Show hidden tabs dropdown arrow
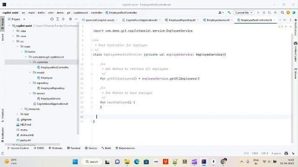The image size is (298, 167). point(284,20)
